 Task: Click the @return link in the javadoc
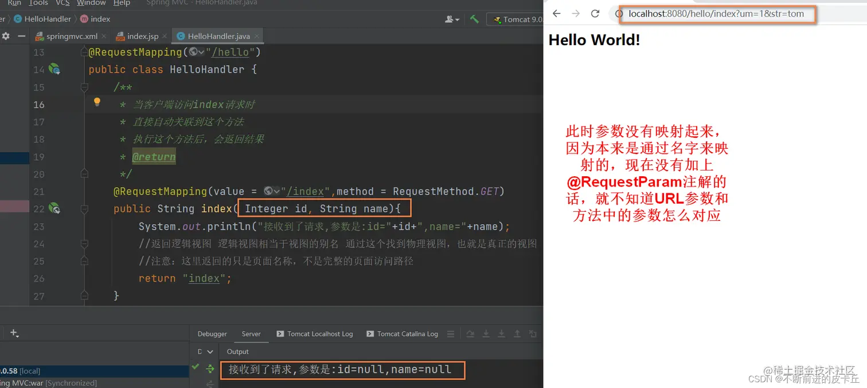[x=153, y=156]
